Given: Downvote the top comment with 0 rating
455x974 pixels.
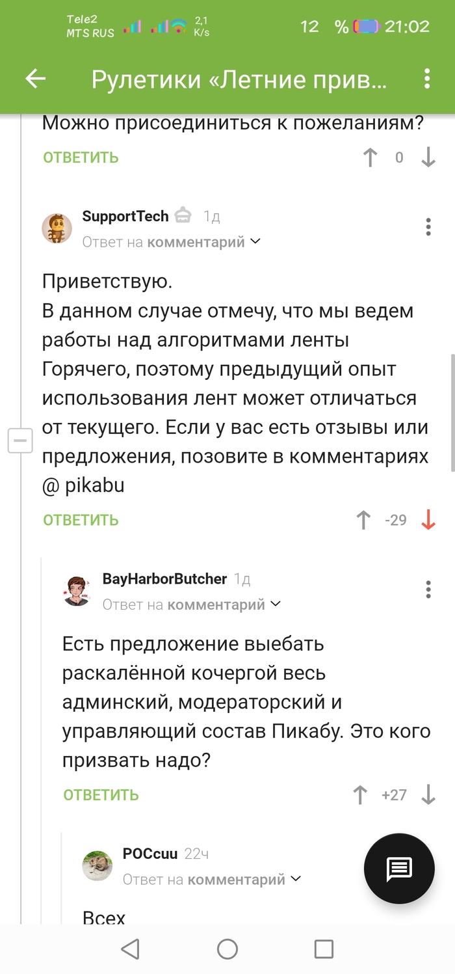Looking at the screenshot, I should [428, 157].
